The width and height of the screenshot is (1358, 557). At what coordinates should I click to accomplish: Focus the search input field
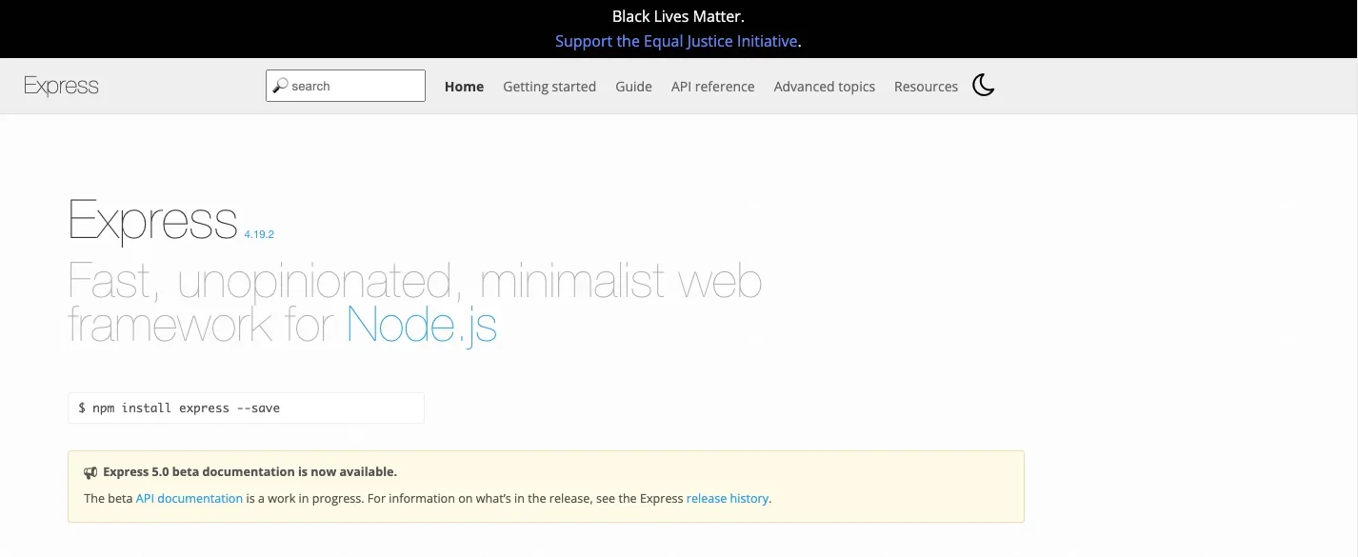pos(354,86)
